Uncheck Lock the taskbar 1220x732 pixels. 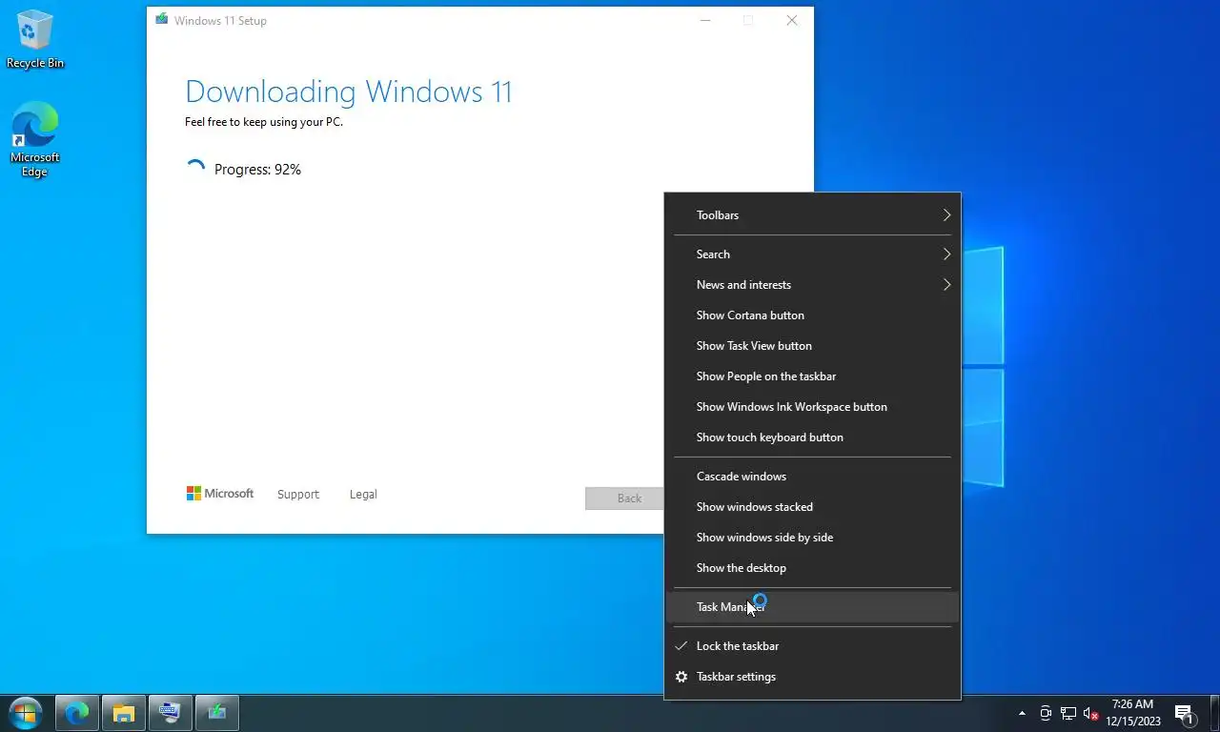(812, 646)
